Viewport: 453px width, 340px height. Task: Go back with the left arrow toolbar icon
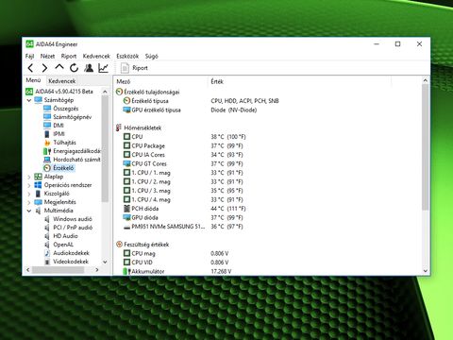[30, 68]
